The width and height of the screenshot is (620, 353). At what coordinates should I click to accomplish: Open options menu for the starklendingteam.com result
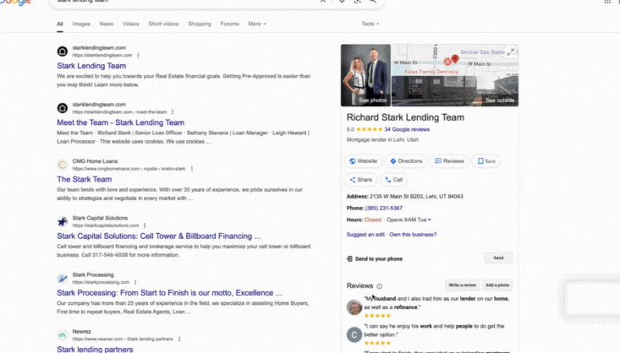138,55
